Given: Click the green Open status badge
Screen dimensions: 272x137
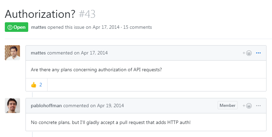Looking at the screenshot, I should click(17, 27).
